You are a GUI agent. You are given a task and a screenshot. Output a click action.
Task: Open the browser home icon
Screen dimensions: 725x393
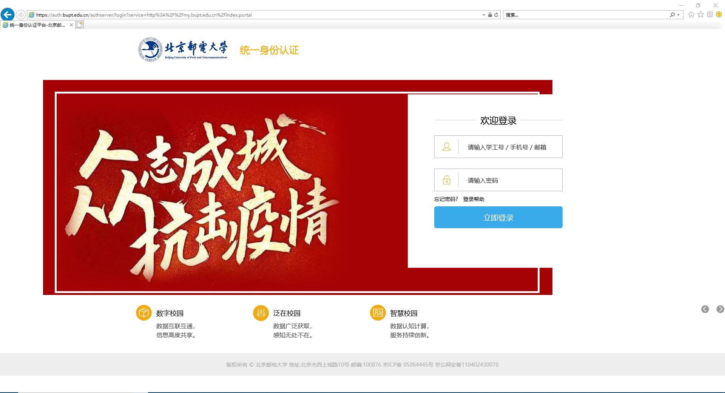691,15
